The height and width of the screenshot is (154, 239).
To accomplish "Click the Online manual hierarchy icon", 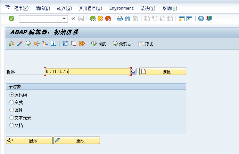I will coord(45,44).
